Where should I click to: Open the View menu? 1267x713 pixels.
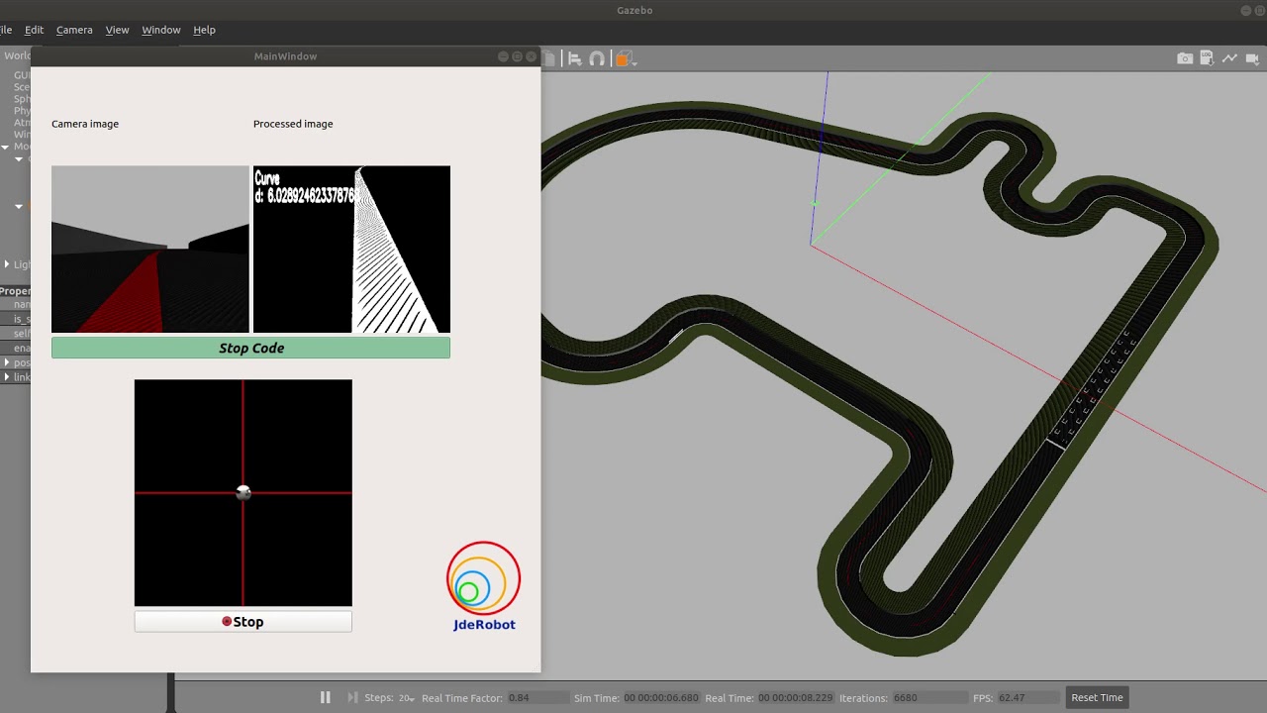tap(117, 30)
